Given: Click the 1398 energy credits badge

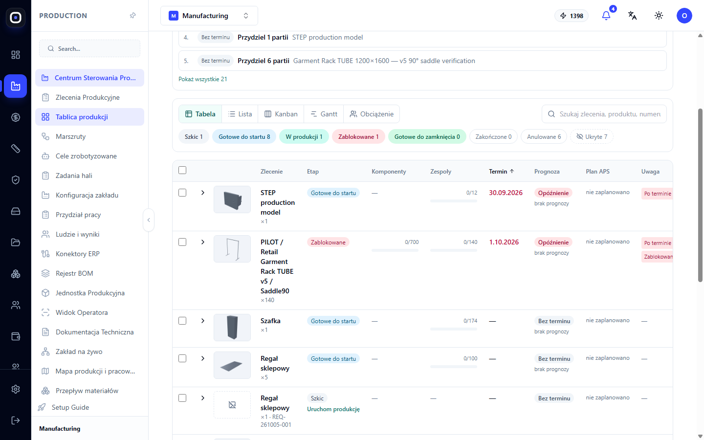Looking at the screenshot, I should click(x=572, y=16).
